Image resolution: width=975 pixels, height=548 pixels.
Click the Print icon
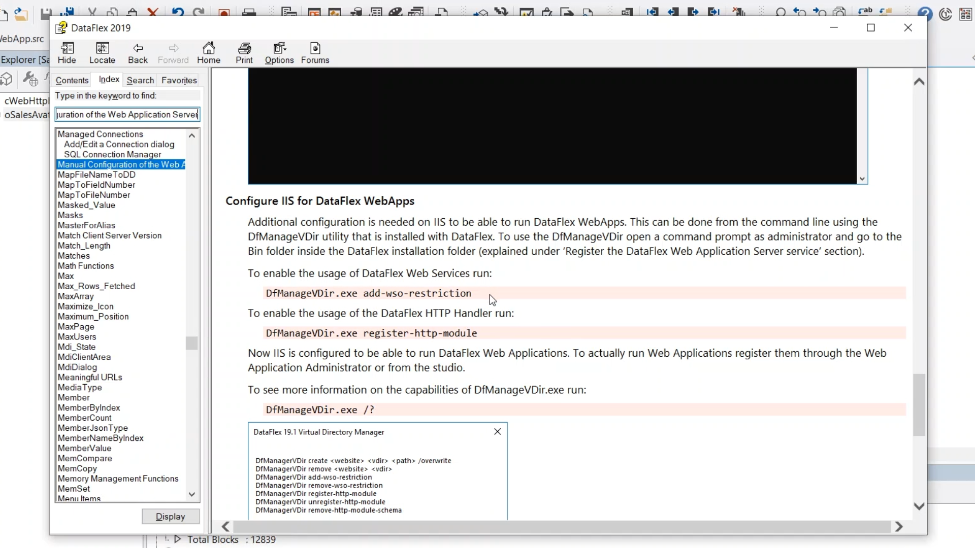(244, 53)
